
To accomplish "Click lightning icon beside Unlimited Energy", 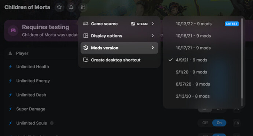I will [x=11, y=81].
